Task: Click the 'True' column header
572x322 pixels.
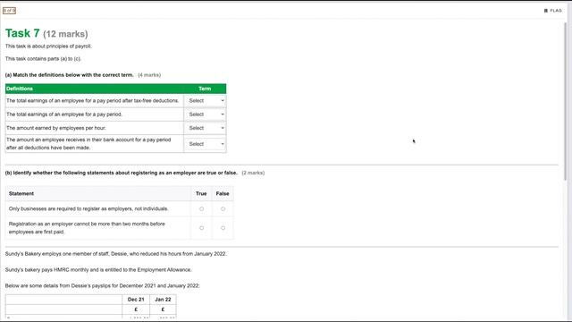Action: 201,193
